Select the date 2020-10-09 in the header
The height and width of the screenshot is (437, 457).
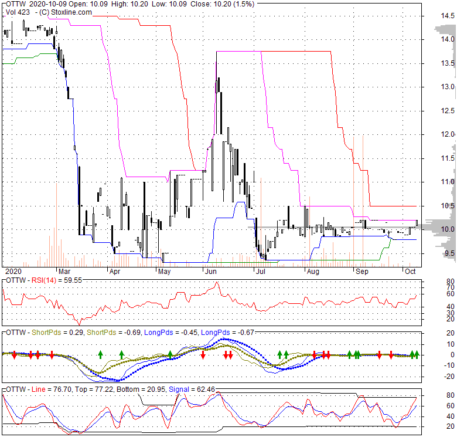(48, 4)
